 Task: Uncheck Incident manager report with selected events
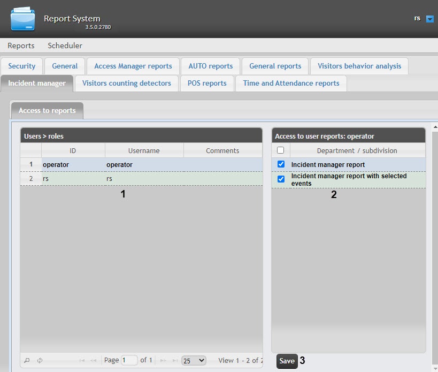tap(281, 179)
